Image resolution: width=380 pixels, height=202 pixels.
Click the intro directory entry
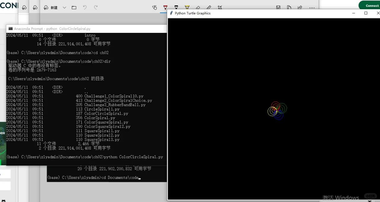coord(90,35)
